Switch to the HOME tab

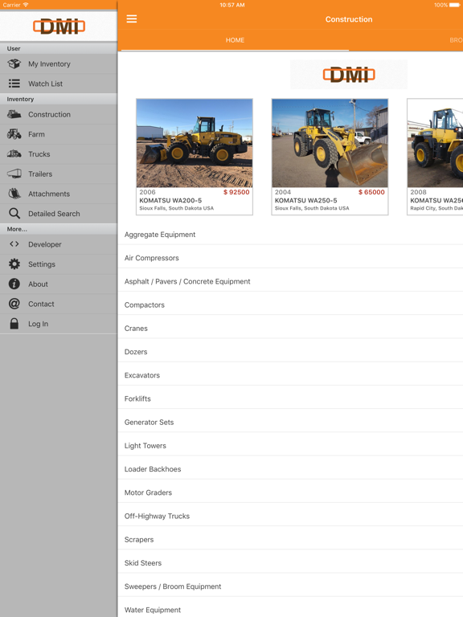tap(235, 40)
